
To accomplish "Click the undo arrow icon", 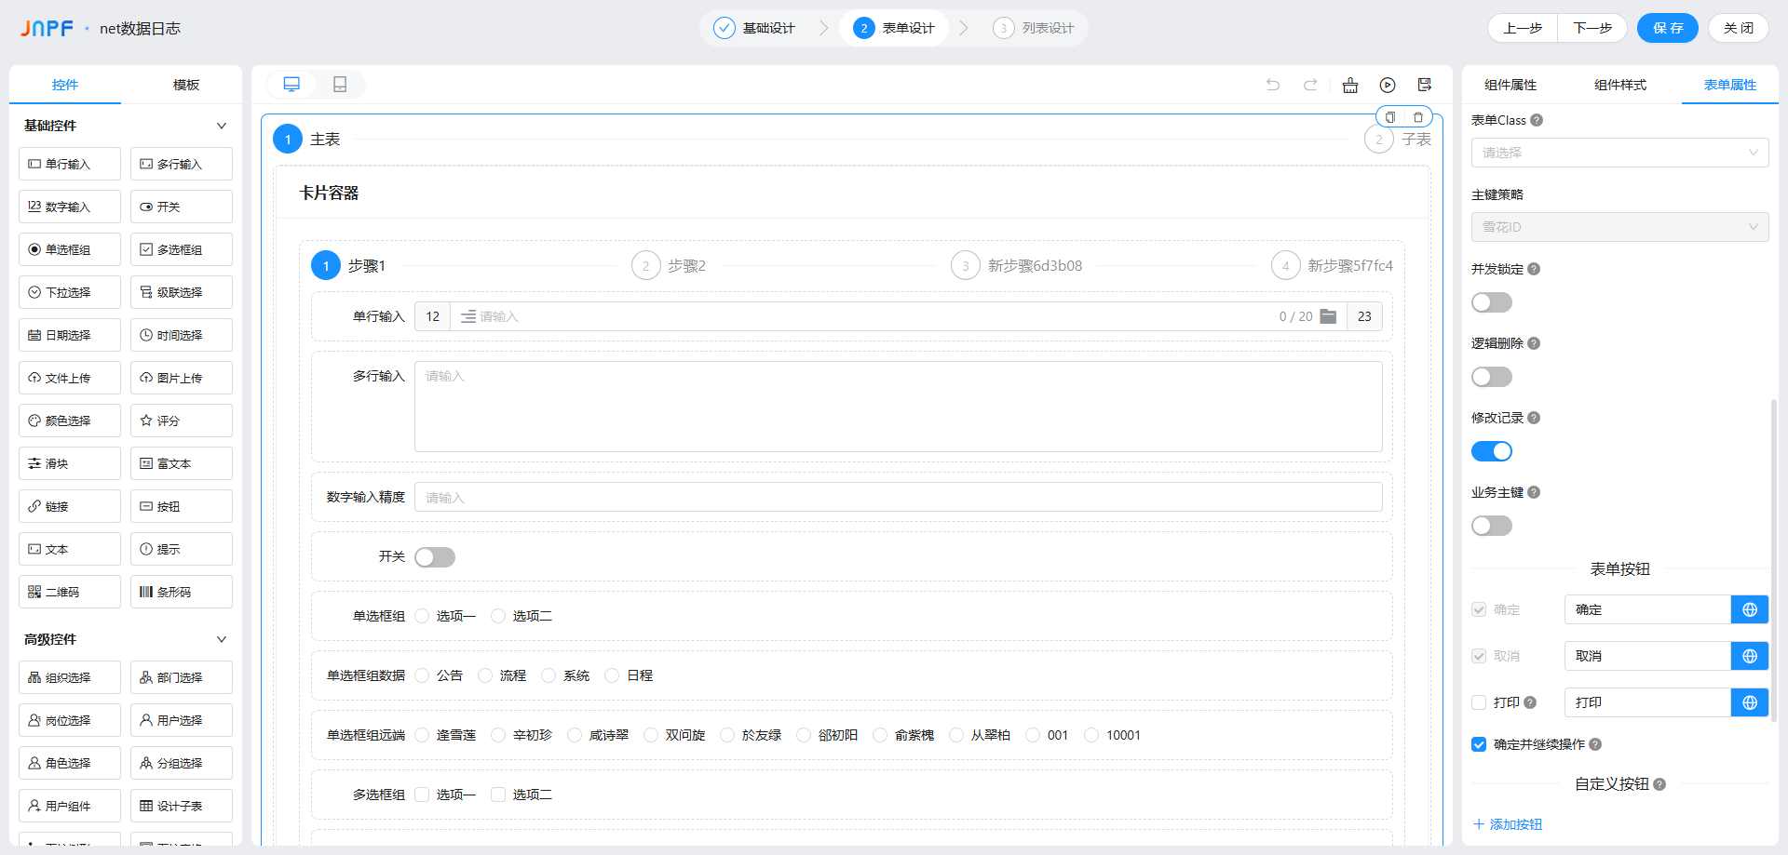I will click(1273, 85).
